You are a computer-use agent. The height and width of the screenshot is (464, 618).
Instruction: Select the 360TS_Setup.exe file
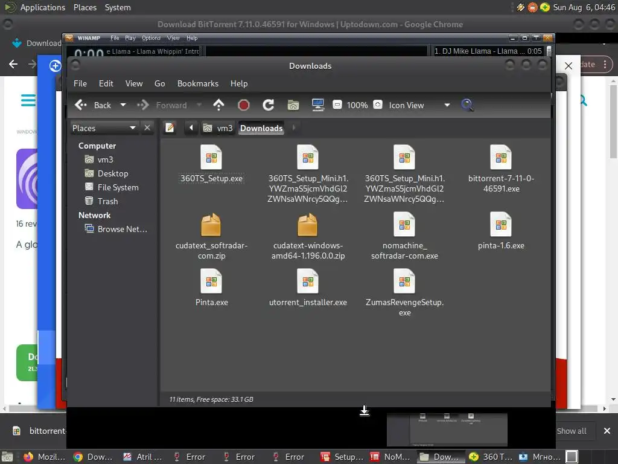pyautogui.click(x=211, y=164)
